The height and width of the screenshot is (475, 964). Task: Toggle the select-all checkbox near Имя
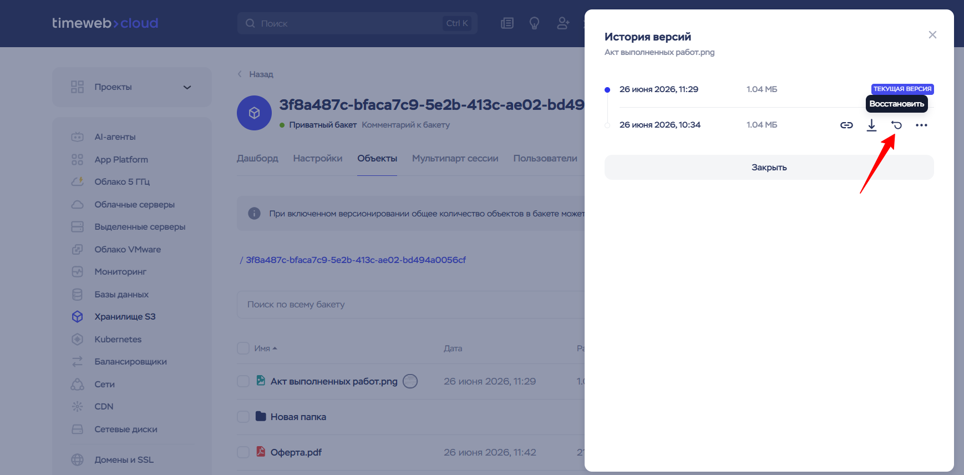[243, 348]
